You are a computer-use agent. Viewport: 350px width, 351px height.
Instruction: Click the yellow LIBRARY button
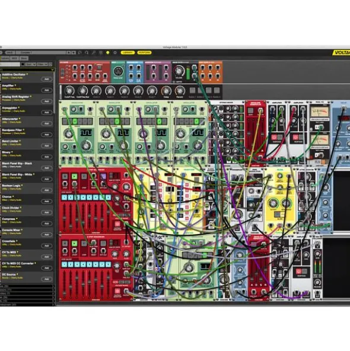tap(128, 53)
